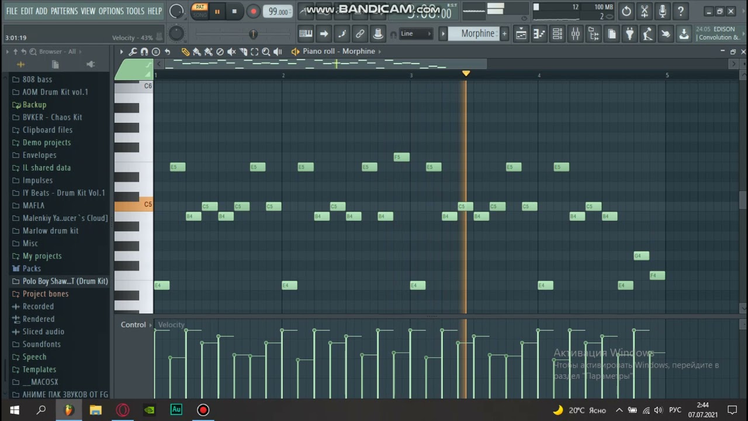Open the Mixer view
Image resolution: width=748 pixels, height=421 pixels.
pyautogui.click(x=575, y=34)
